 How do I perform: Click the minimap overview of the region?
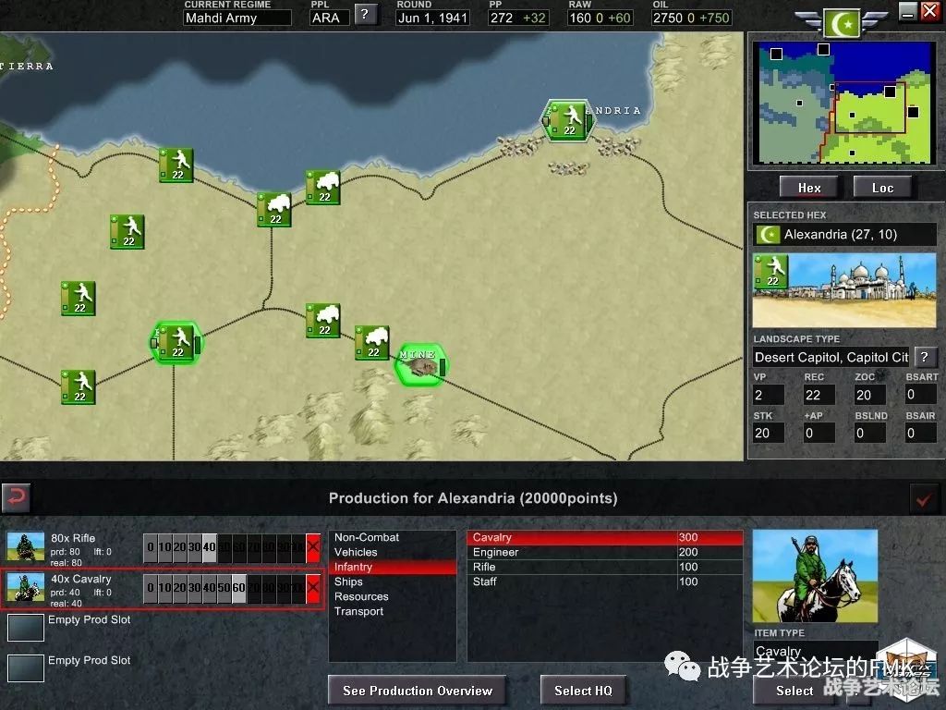pyautogui.click(x=844, y=103)
